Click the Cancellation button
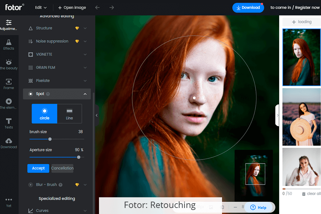Image resolution: width=321 pixels, height=214 pixels. 62,168
